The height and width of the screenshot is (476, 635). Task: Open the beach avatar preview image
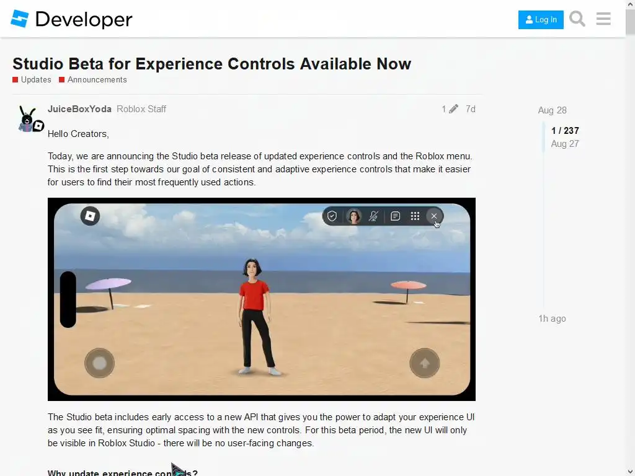[262, 299]
